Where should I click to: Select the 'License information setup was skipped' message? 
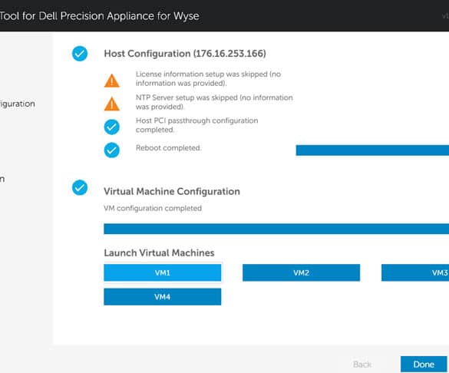click(x=208, y=79)
